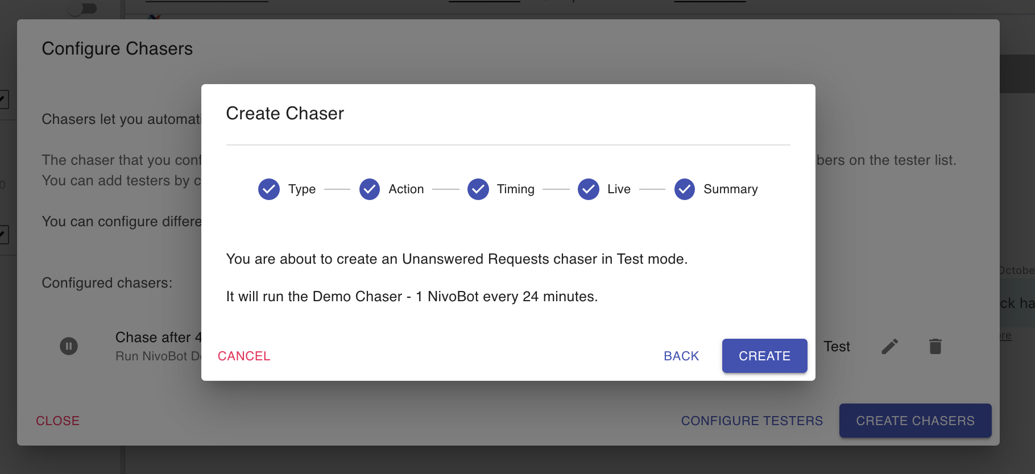Click the pause icon on configured chaser
The image size is (1035, 474).
pyautogui.click(x=69, y=346)
